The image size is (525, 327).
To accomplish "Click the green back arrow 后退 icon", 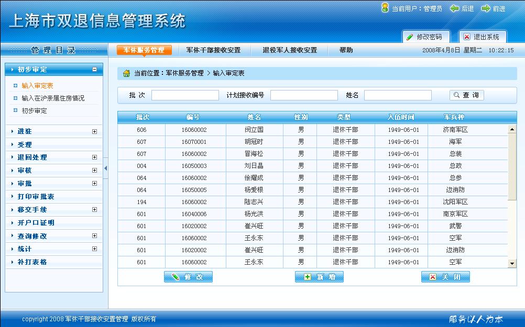I will tap(454, 8).
